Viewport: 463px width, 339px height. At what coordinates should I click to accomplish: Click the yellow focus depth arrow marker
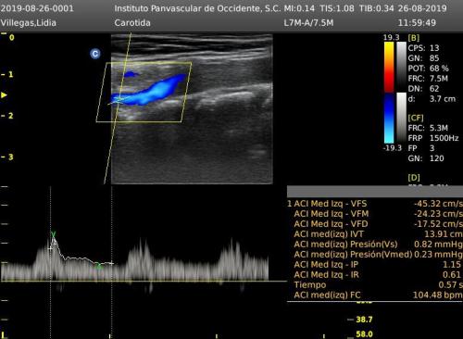point(4,94)
